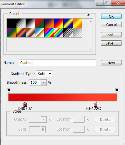Select the D60707 red color stop
The height and width of the screenshot is (145, 125).
point(25,104)
